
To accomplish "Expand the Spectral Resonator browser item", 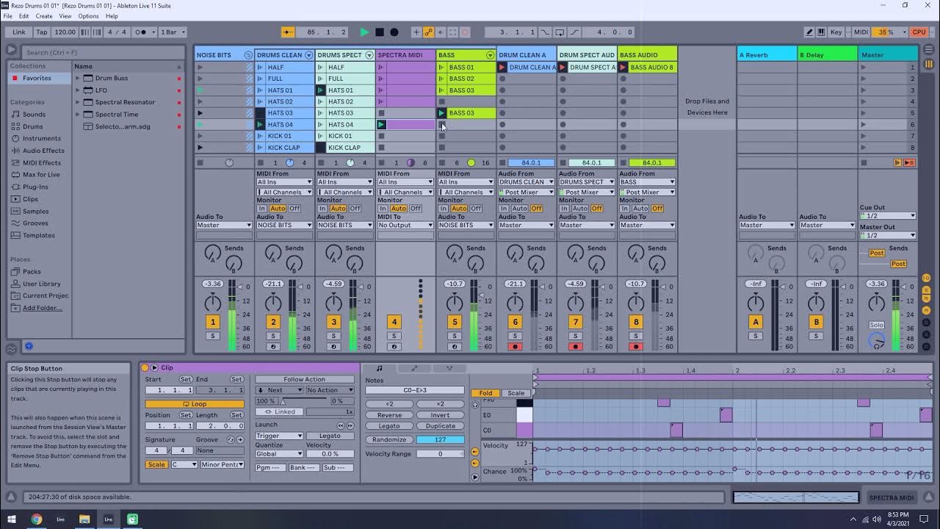I will tap(78, 102).
